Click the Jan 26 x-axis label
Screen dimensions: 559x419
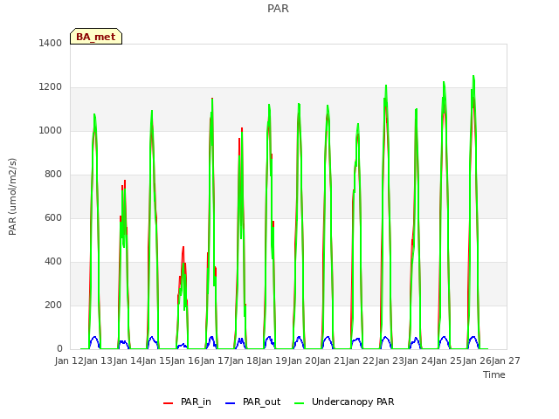[477, 361]
